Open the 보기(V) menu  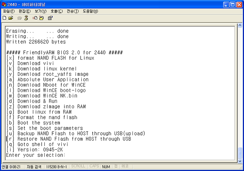point(40,11)
